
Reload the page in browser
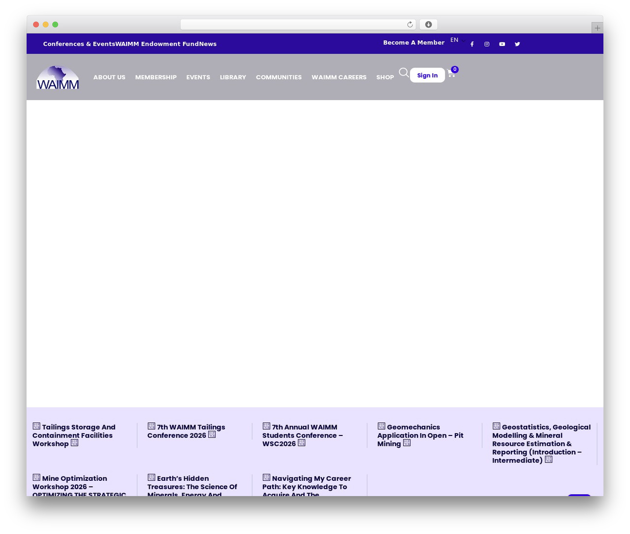(x=410, y=25)
